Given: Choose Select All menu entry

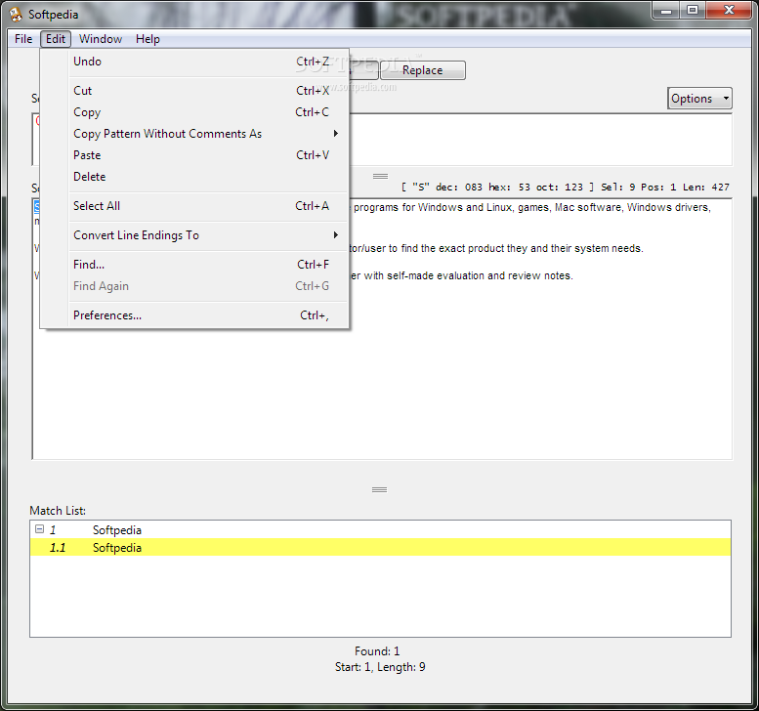Looking at the screenshot, I should 208,206.
